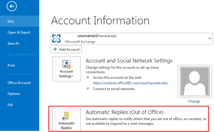Click the Add Account button
The width and height of the screenshot is (214, 132).
click(x=66, y=49)
